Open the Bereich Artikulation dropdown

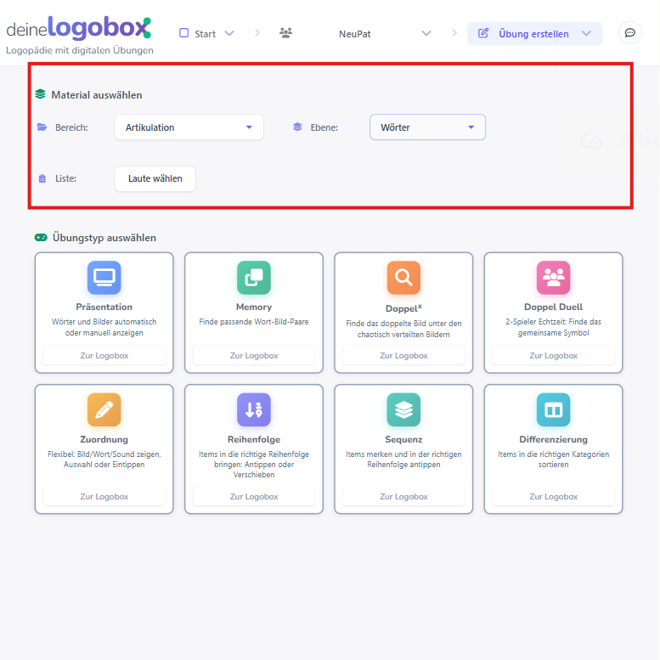coord(189,127)
